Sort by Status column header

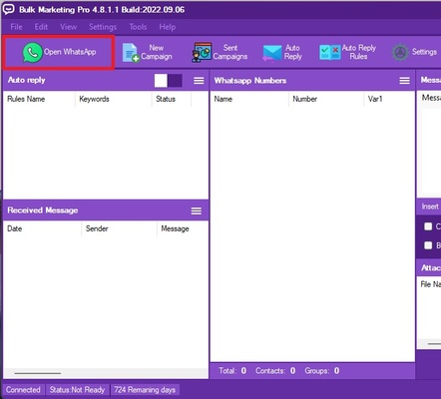[166, 99]
